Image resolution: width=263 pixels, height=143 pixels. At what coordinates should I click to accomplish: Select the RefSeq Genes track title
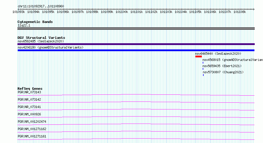30,89
